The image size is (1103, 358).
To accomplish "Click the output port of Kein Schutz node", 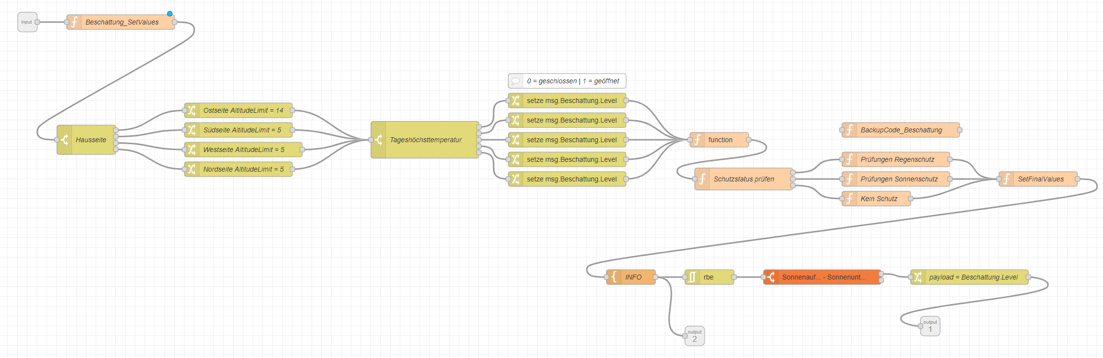I will (911, 199).
